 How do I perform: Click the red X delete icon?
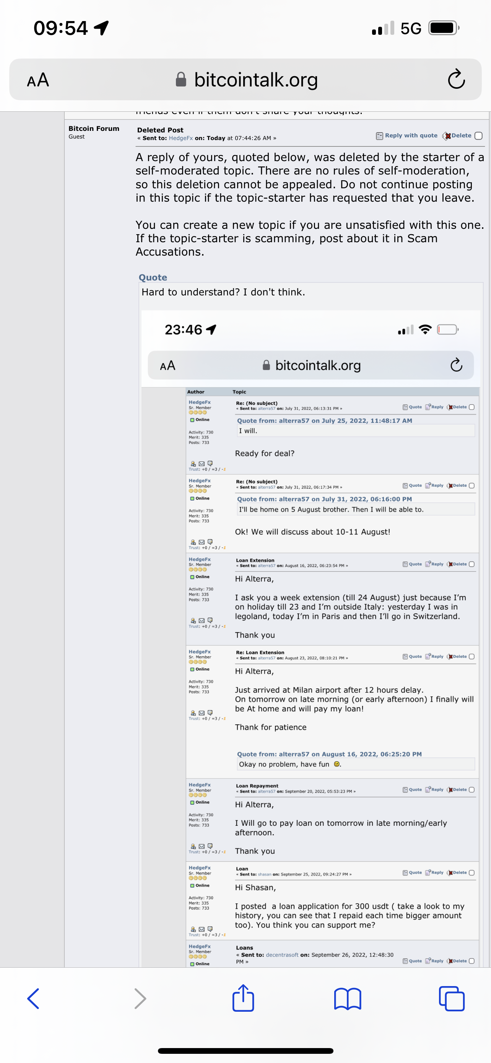point(447,136)
